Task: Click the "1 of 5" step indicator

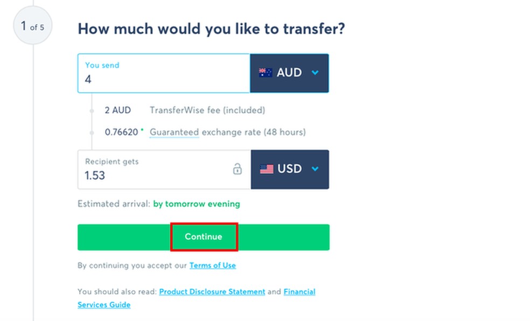Action: click(x=32, y=26)
